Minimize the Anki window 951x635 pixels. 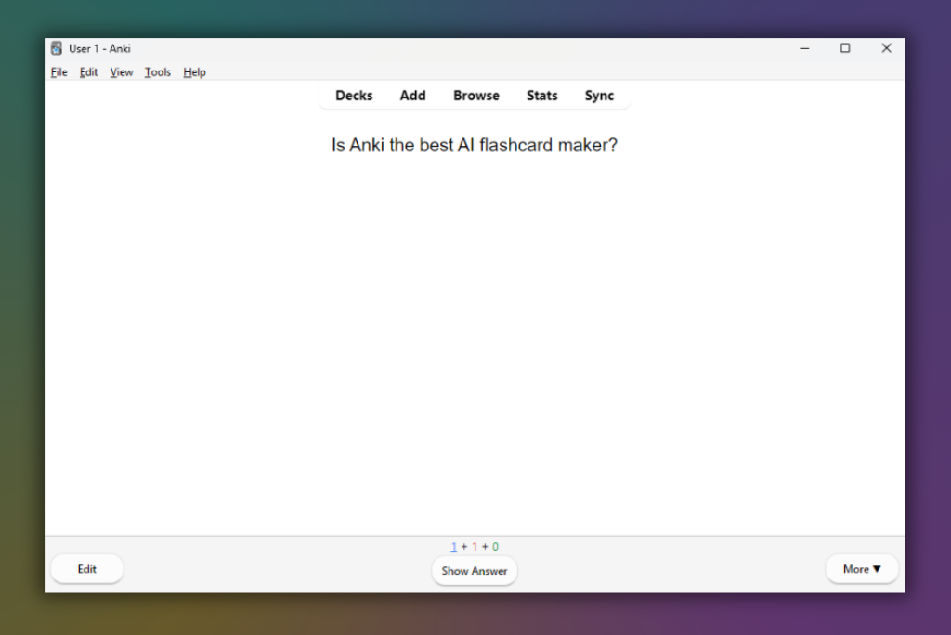pyautogui.click(x=804, y=47)
